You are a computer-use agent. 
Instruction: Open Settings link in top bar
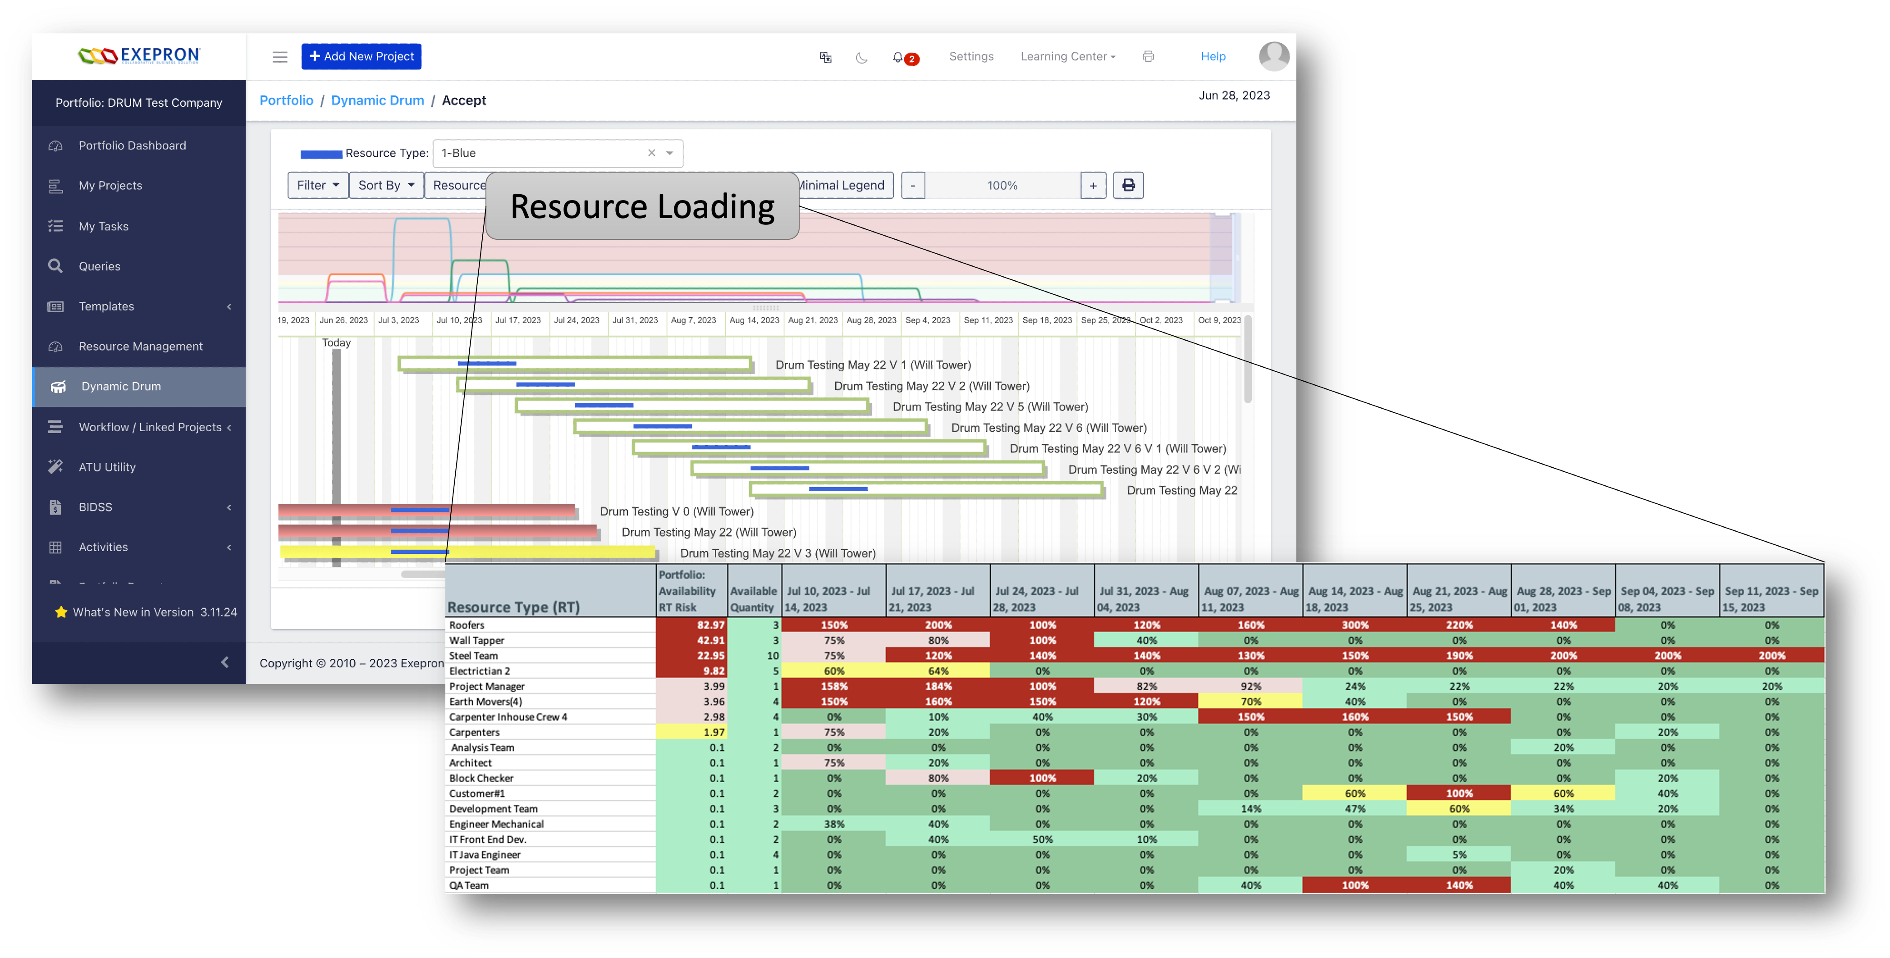tap(970, 56)
